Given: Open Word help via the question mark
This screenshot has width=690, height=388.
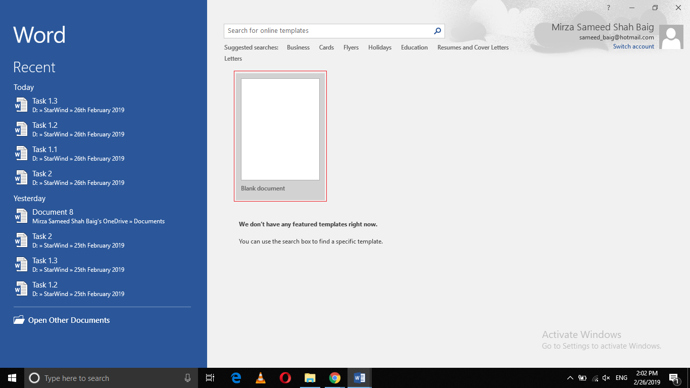Looking at the screenshot, I should click(608, 8).
